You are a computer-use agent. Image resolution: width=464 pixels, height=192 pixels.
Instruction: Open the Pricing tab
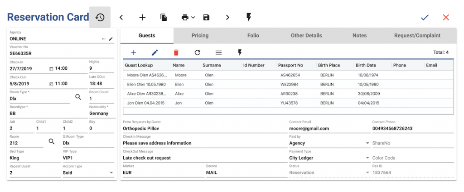[200, 35]
